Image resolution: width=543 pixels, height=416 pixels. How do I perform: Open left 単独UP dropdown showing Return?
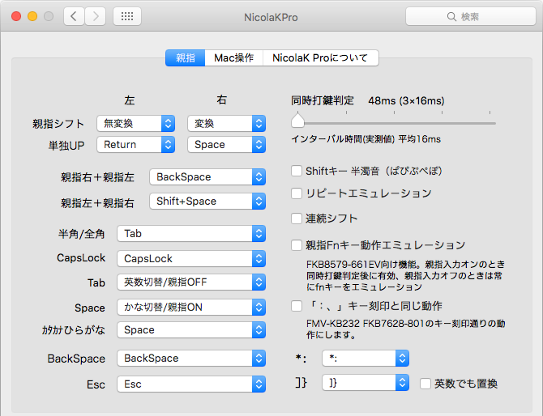136,145
